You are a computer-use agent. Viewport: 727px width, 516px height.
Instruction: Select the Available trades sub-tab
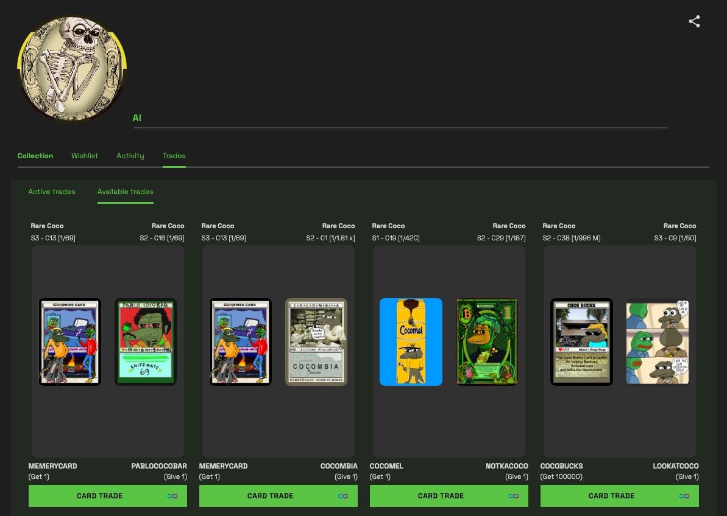125,192
